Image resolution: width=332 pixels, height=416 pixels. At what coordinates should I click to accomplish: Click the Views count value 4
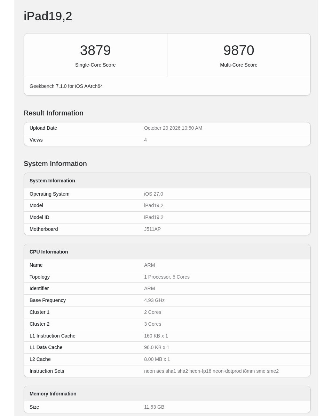(145, 140)
